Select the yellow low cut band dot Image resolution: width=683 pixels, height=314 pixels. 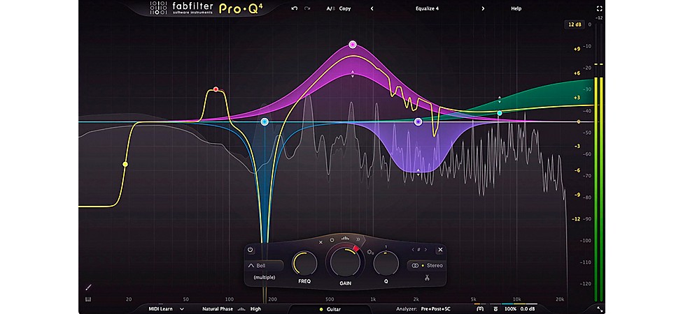(x=125, y=164)
